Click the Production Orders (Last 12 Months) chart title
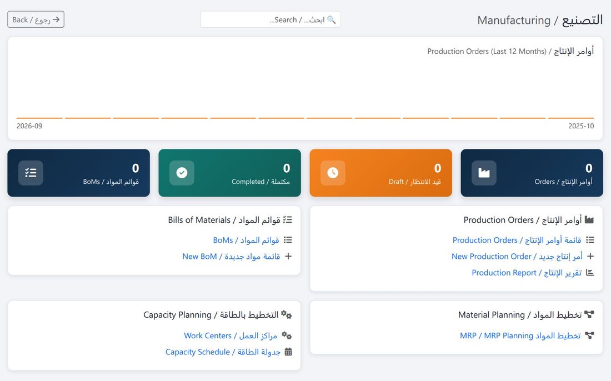The height and width of the screenshot is (381, 611). coord(510,51)
